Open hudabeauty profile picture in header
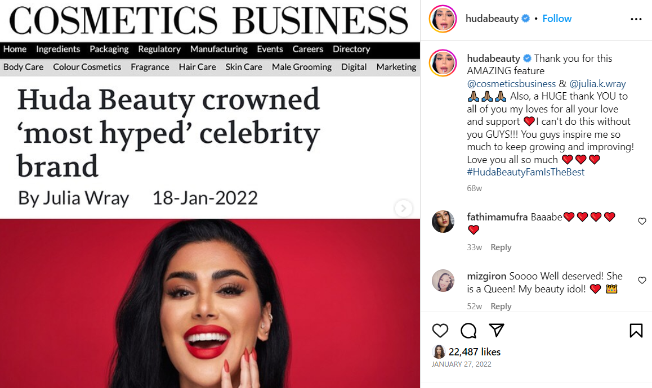652x388 pixels. [x=443, y=19]
